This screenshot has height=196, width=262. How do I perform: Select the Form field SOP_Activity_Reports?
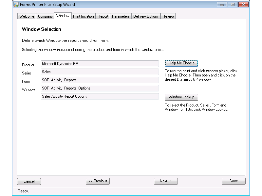click(100, 80)
